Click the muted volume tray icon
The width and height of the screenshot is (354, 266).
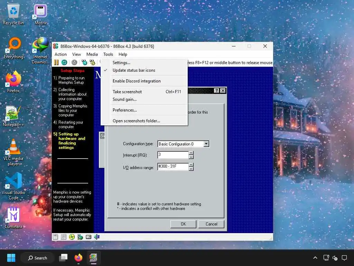pyautogui.click(x=335, y=258)
